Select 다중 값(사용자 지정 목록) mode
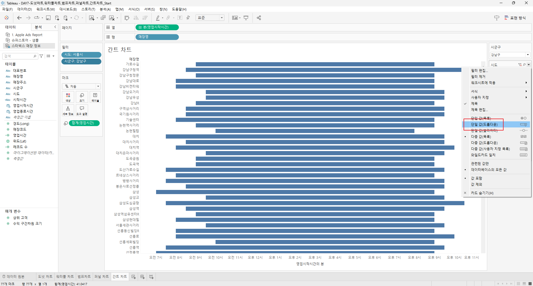The height and width of the screenshot is (286, 533). [x=496, y=149]
